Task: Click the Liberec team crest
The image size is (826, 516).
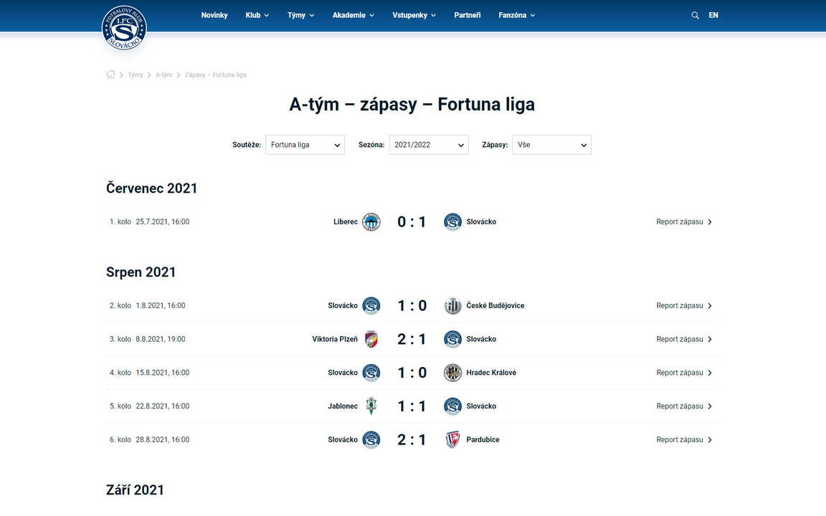Action: coord(371,221)
